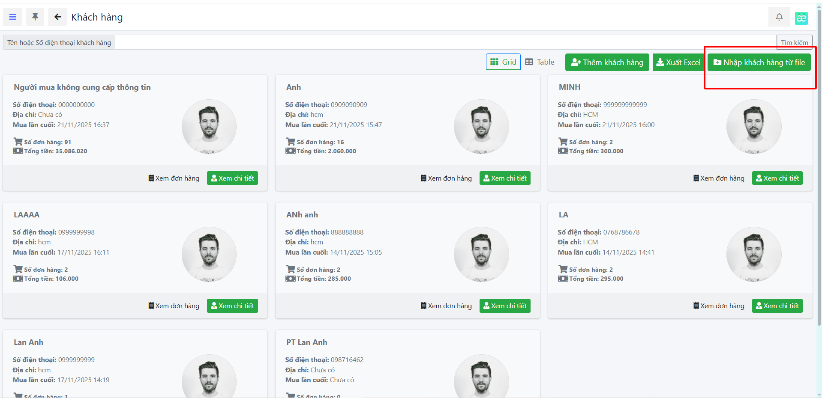Open the notification bell
Image resolution: width=822 pixels, height=398 pixels.
[779, 17]
